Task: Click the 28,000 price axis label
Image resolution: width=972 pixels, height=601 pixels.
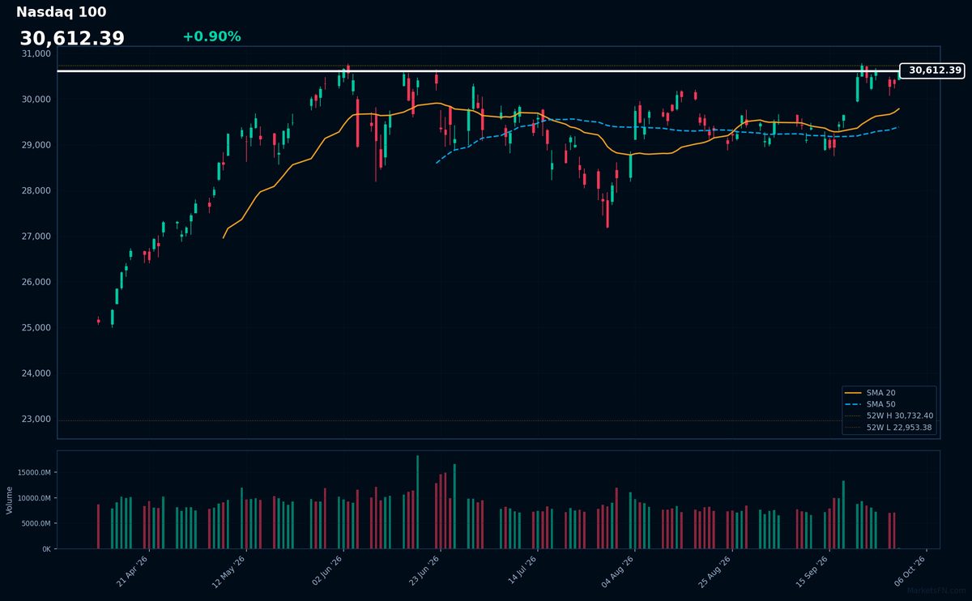Action: pos(37,191)
